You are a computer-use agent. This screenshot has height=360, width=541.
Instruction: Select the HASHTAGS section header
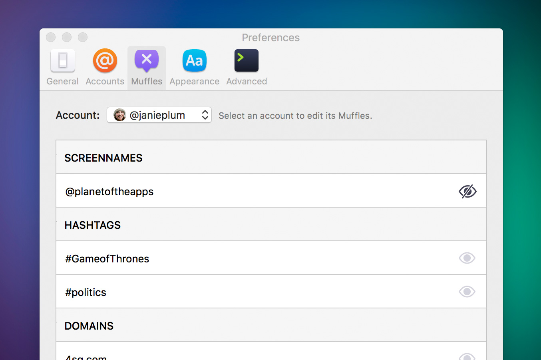(93, 225)
